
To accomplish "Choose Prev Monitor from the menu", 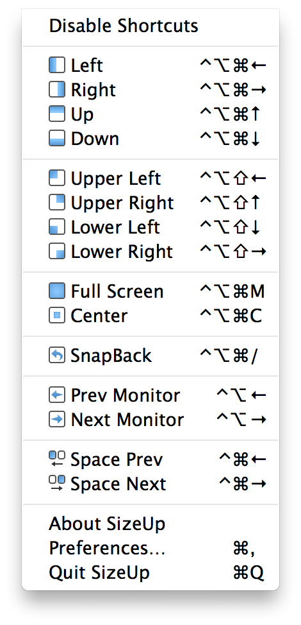I will point(150,395).
